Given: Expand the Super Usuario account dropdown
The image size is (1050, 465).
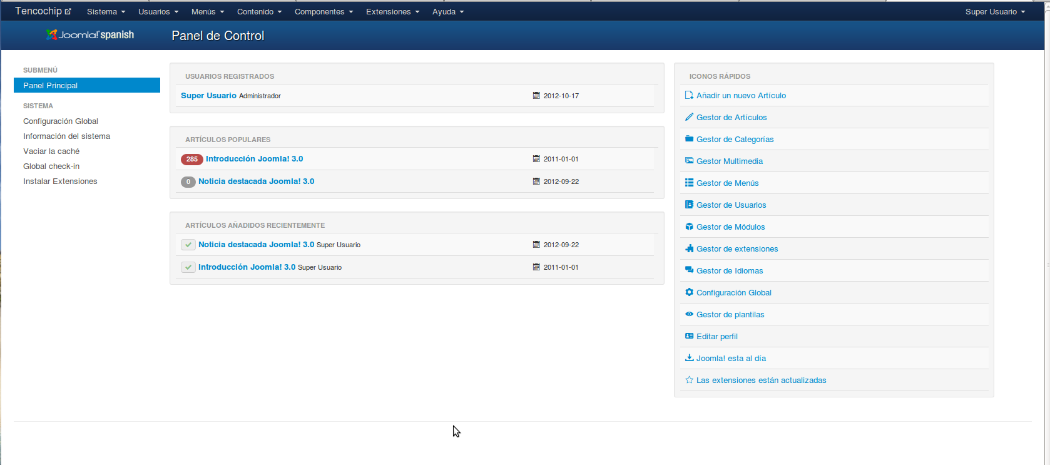Looking at the screenshot, I should [994, 12].
